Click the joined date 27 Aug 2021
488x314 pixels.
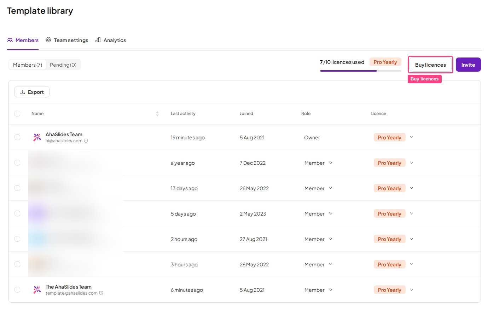tap(253, 239)
